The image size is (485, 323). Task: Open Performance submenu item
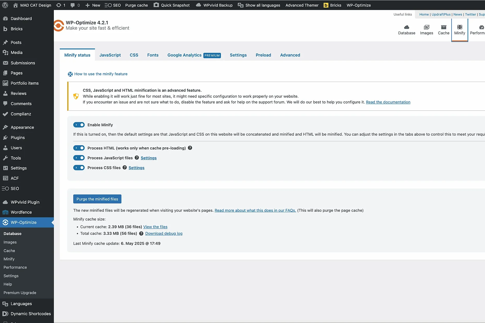coord(15,267)
